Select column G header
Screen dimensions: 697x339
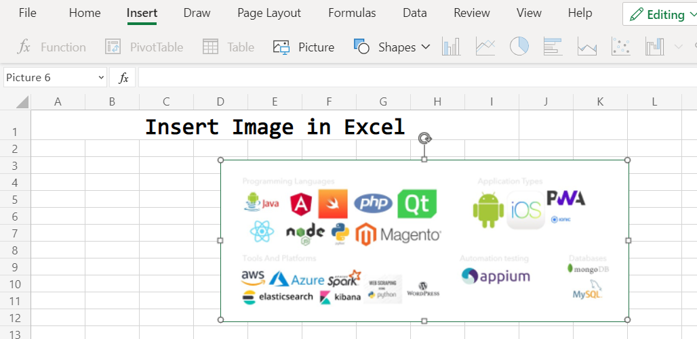pos(383,102)
